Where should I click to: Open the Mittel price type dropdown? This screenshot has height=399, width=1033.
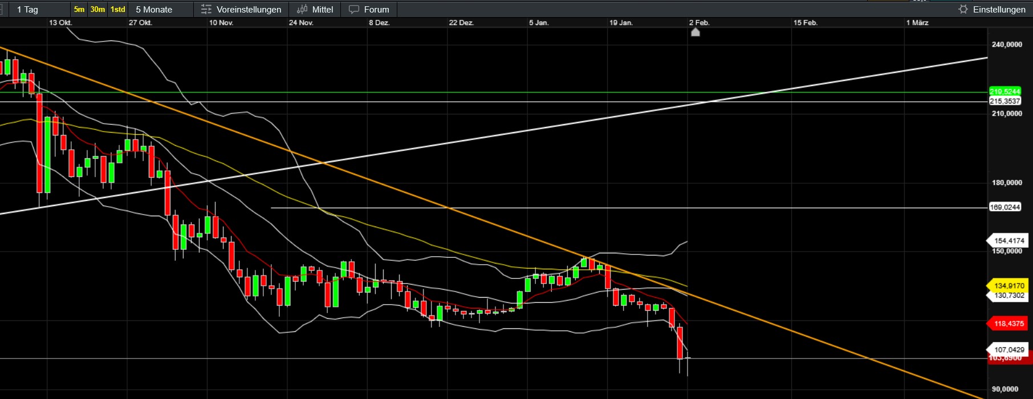(323, 10)
